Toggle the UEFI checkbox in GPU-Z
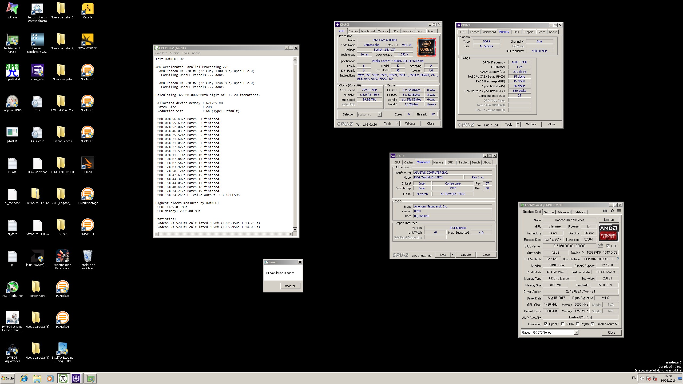 point(608,246)
